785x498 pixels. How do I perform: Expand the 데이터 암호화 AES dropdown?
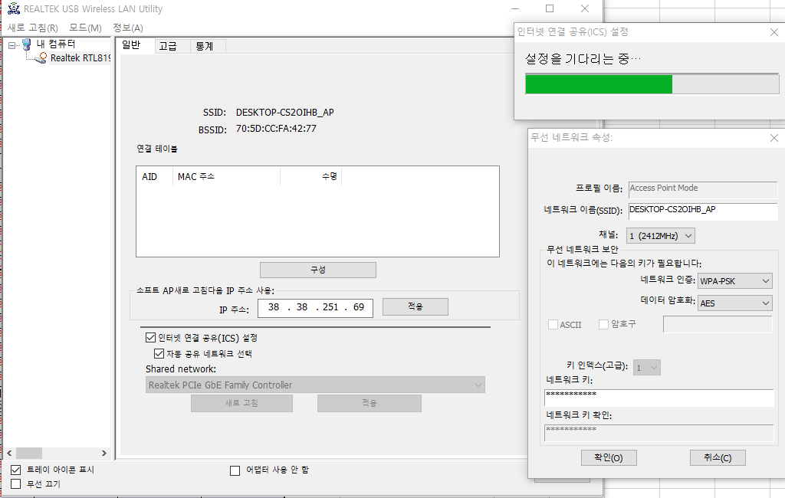coord(735,303)
